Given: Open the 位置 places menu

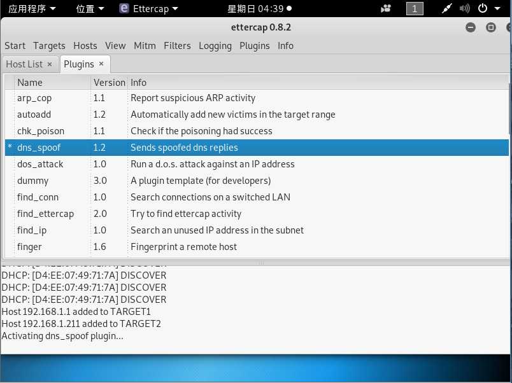Looking at the screenshot, I should tap(90, 8).
